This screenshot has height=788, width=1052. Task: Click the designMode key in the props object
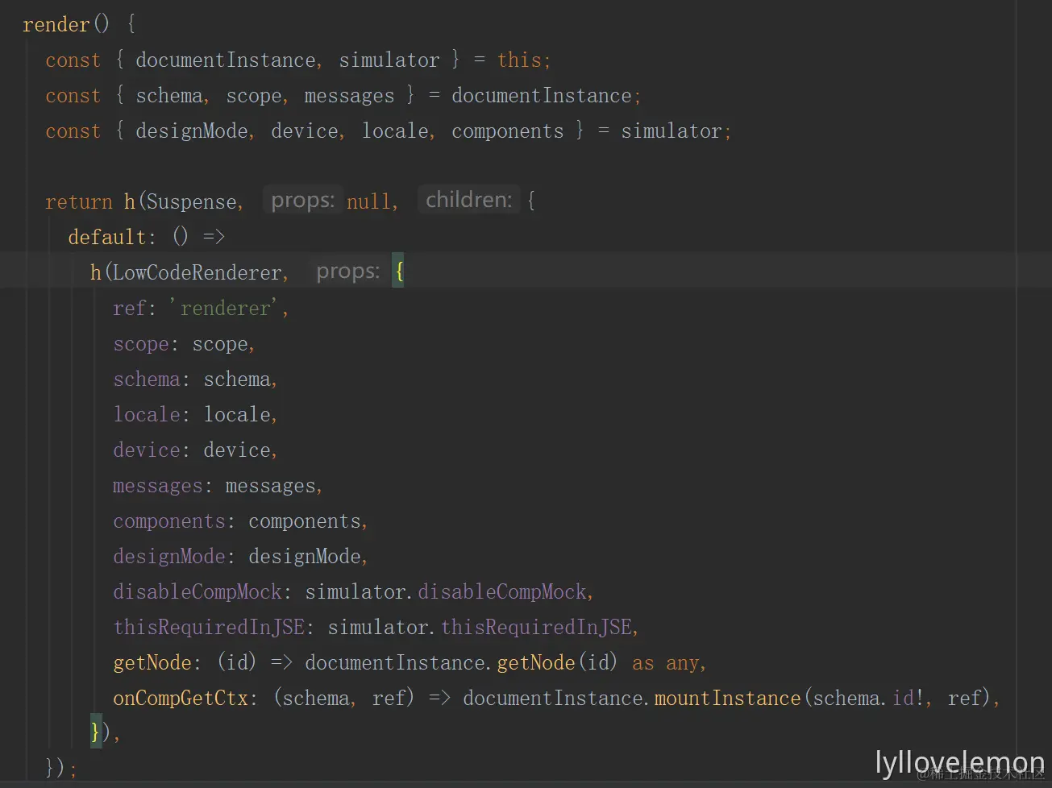169,556
